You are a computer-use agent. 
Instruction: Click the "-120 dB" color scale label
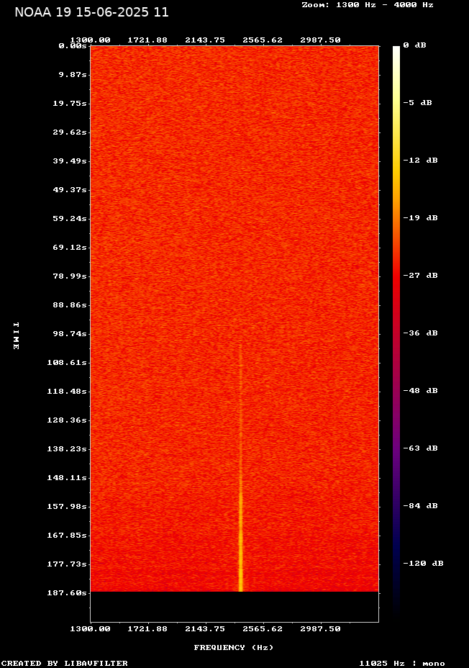point(424,563)
